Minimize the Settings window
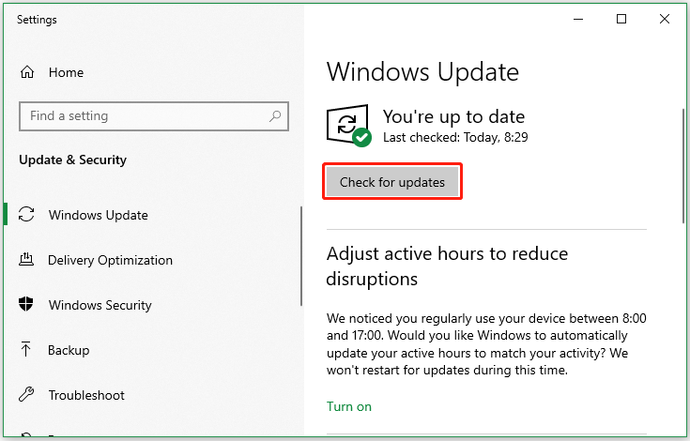 pyautogui.click(x=578, y=19)
